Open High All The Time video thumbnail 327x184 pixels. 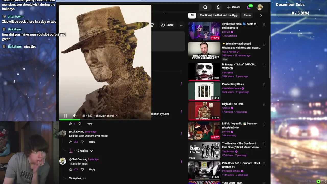pos(204,111)
